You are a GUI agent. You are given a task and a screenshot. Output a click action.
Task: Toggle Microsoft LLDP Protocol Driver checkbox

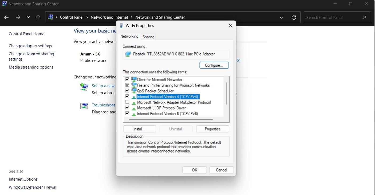tap(127, 108)
